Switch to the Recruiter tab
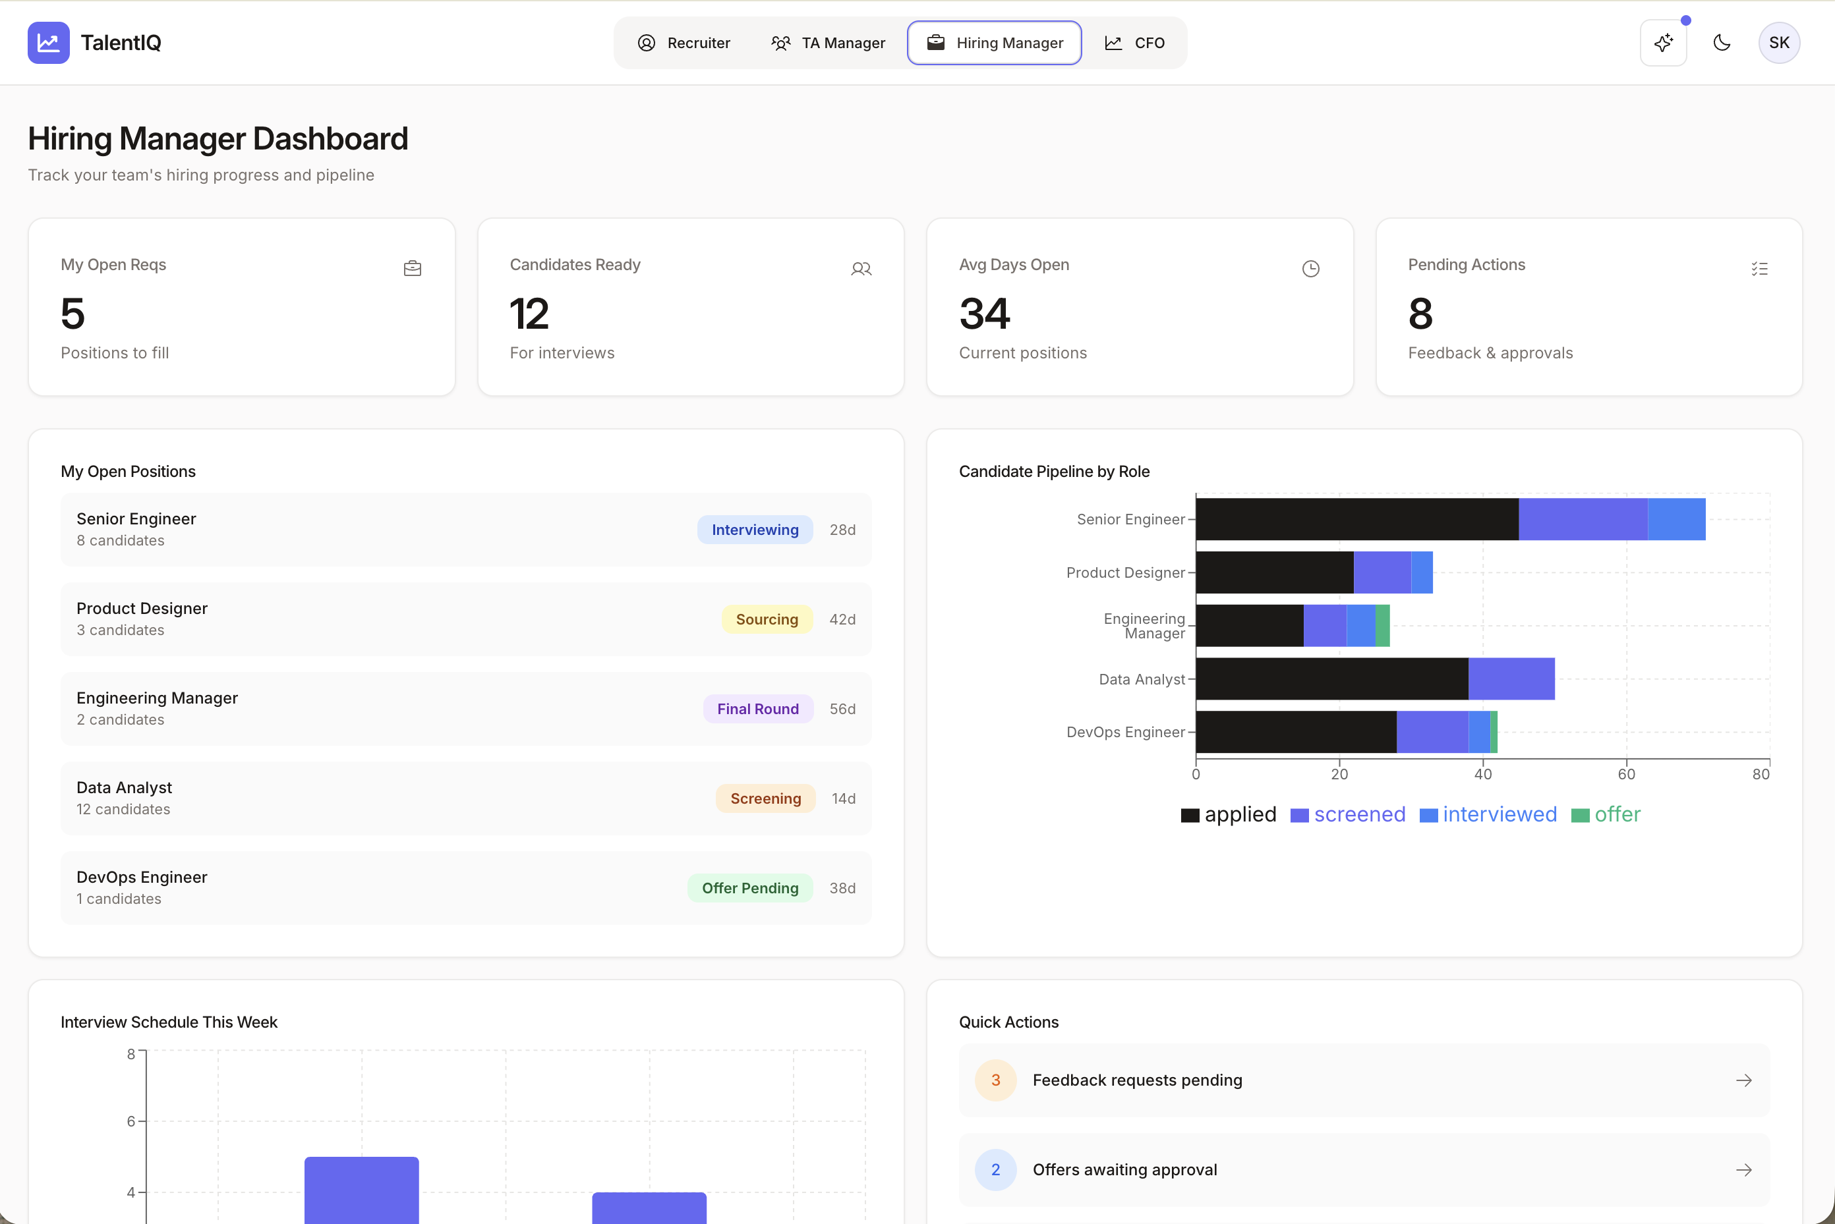Screen dimensions: 1835x1224 [684, 43]
